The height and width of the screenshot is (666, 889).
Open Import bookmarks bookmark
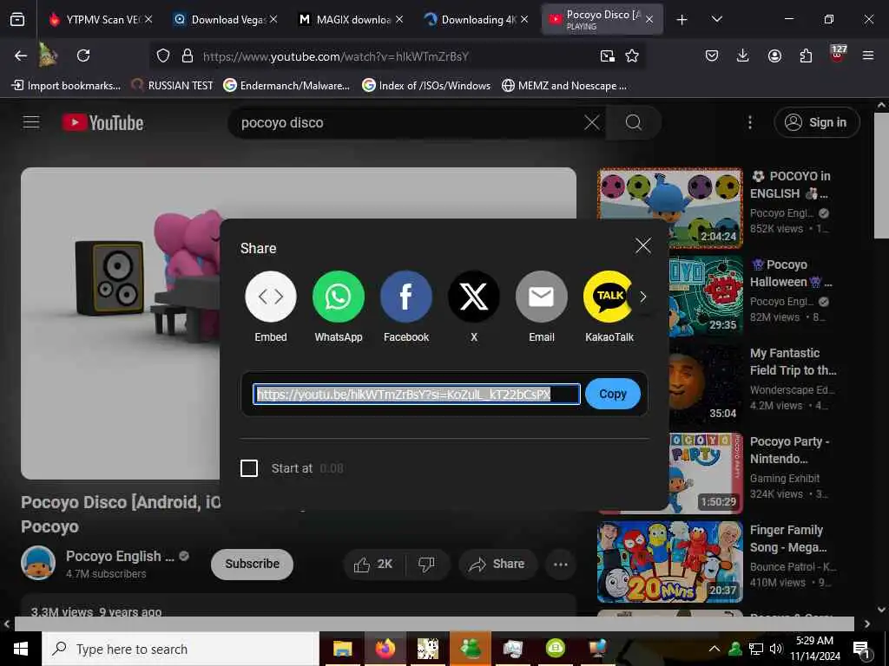[66, 86]
